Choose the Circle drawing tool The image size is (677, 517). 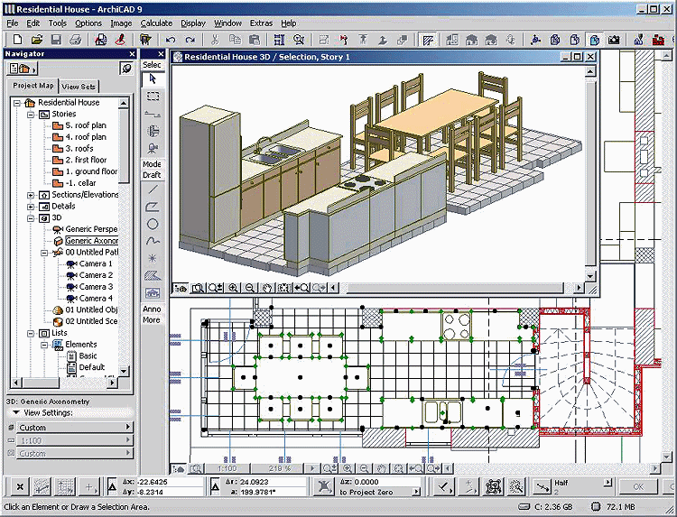tap(153, 224)
